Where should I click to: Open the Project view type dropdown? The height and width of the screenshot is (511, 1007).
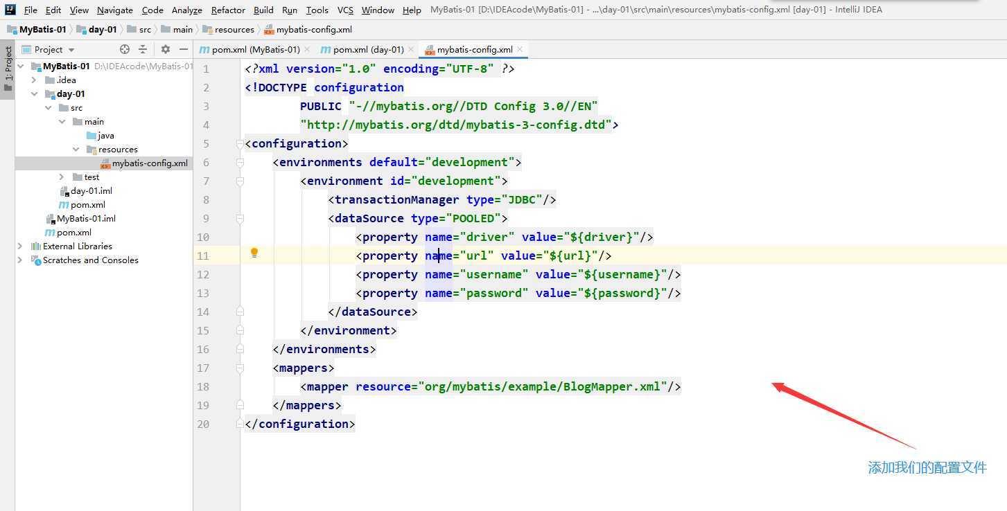tap(49, 49)
